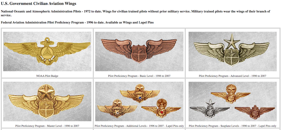The width and height of the screenshot is (281, 130).
Task: Click the Federal Aviation Administration Pilot Proficiency paragraph
Action: 77,23
